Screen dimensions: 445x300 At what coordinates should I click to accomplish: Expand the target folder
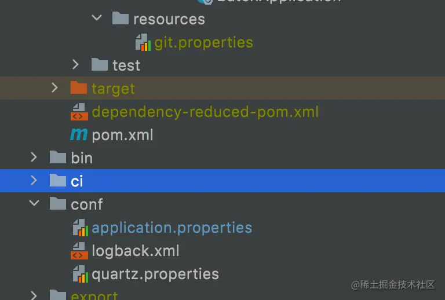pyautogui.click(x=54, y=88)
